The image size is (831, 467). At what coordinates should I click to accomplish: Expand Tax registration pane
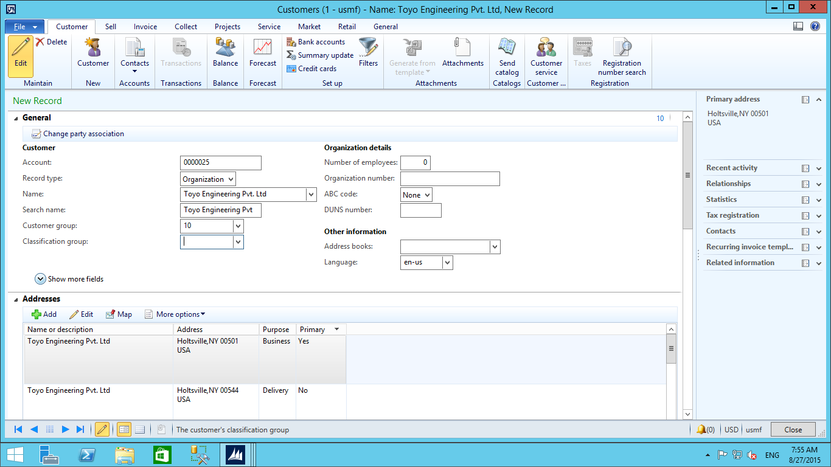pos(819,216)
